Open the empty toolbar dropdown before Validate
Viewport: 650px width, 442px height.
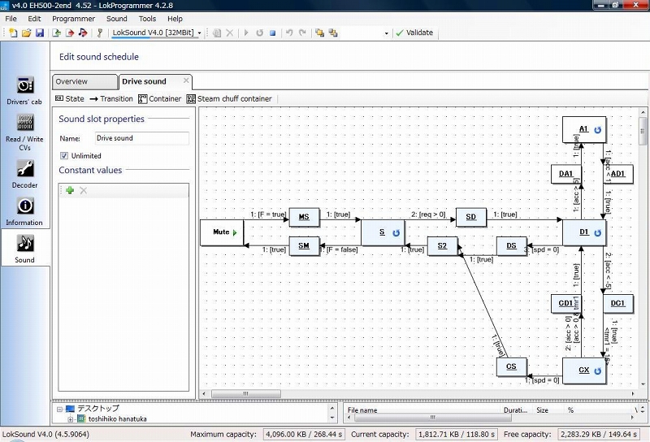click(x=387, y=33)
